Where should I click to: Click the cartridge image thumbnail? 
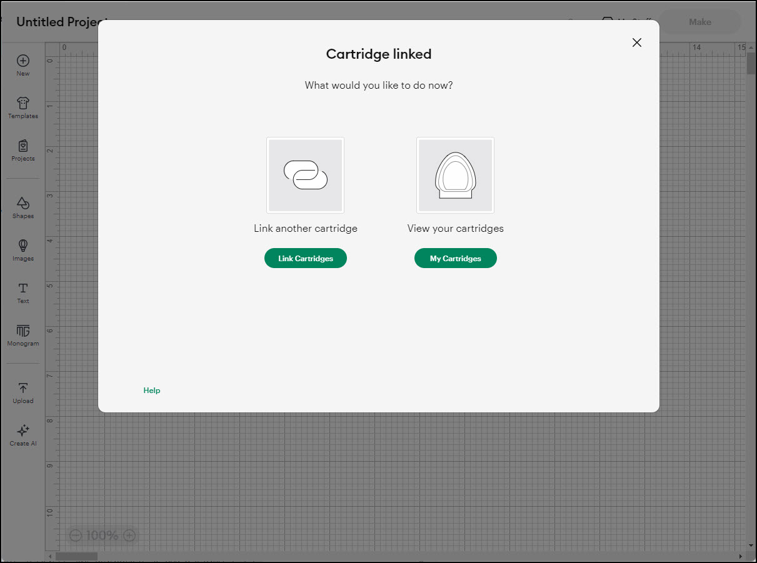pos(455,175)
